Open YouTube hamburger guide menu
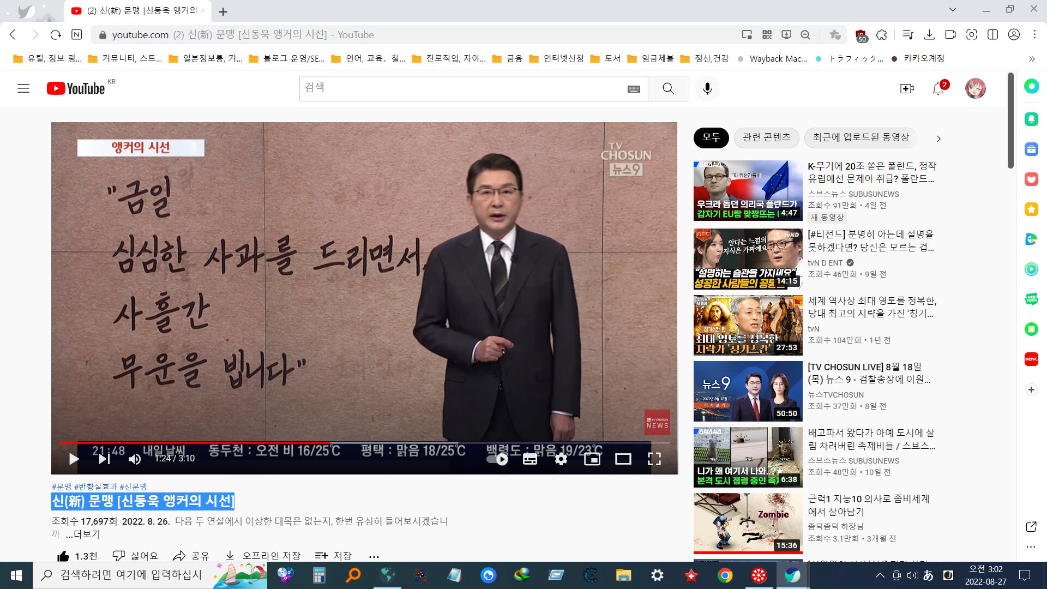This screenshot has width=1047, height=589. (x=23, y=88)
